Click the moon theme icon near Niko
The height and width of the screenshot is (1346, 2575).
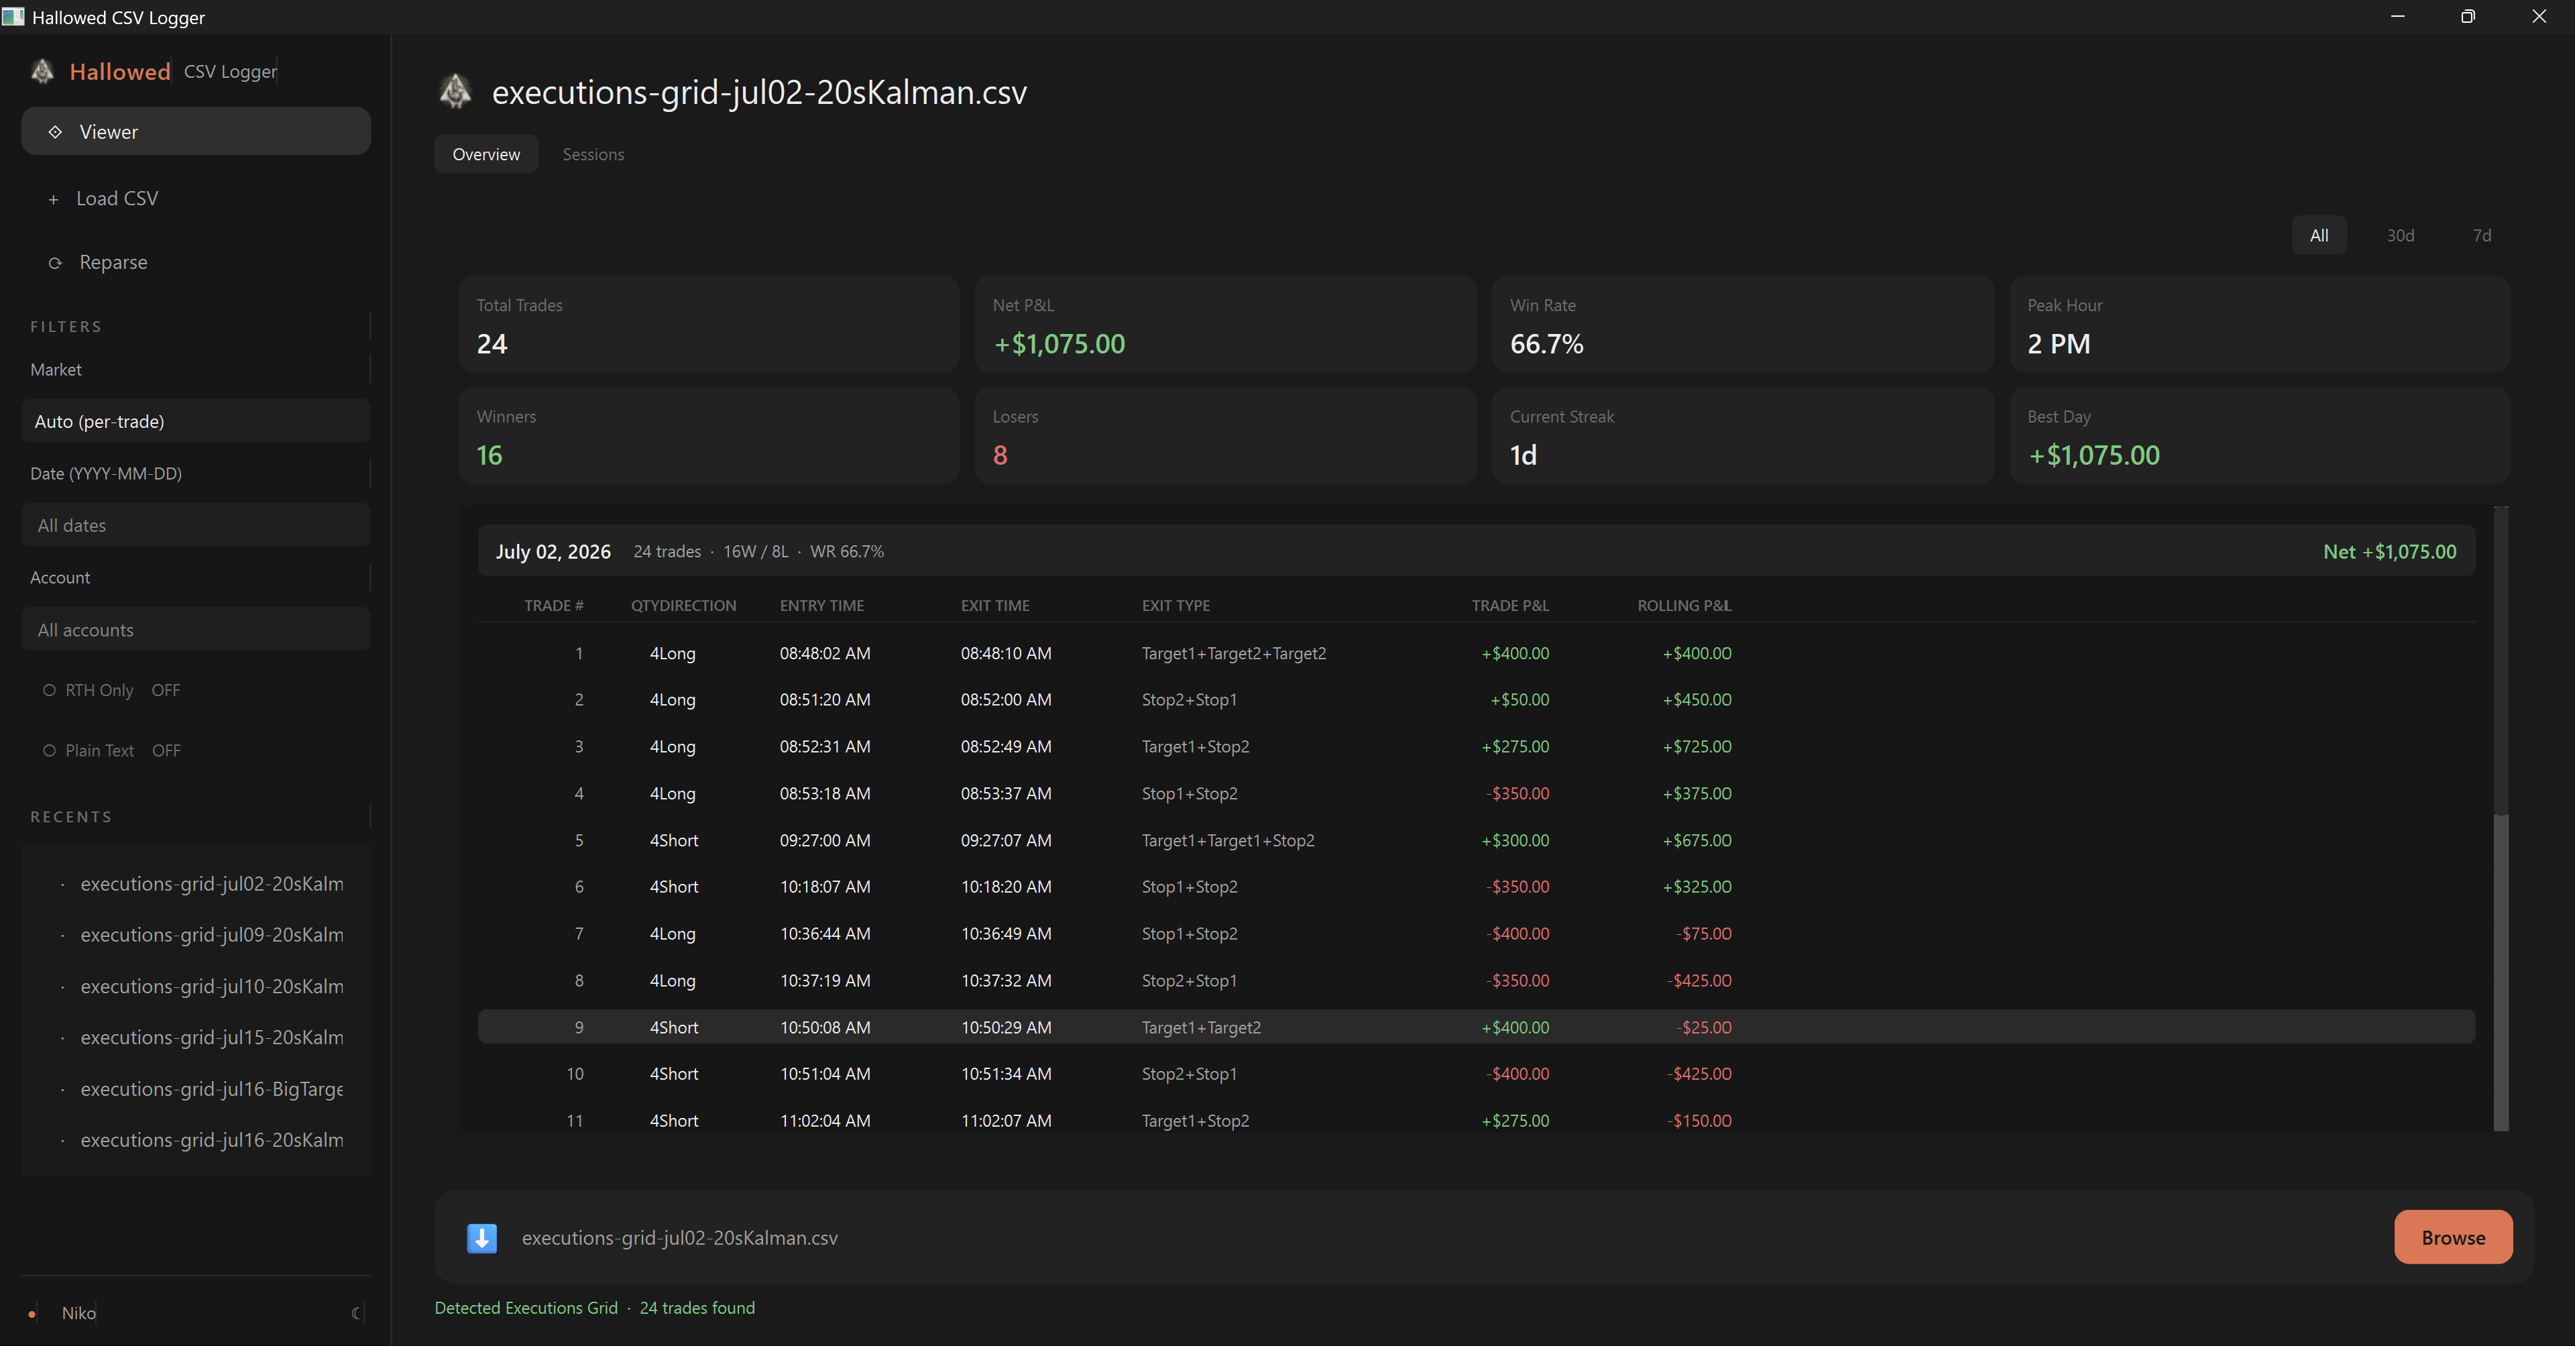pos(356,1313)
